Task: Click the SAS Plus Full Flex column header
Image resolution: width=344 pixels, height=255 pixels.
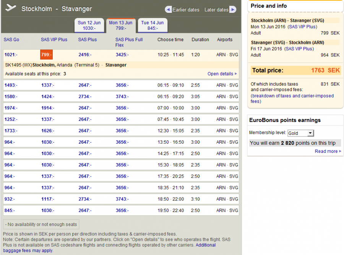Action: [129, 42]
